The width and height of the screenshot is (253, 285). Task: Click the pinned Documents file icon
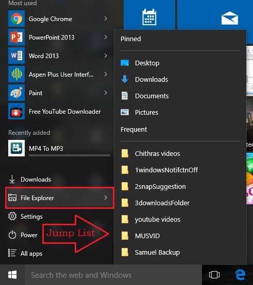(125, 96)
